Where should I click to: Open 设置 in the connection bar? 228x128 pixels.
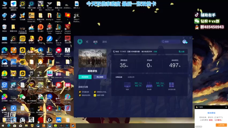pos(182,51)
